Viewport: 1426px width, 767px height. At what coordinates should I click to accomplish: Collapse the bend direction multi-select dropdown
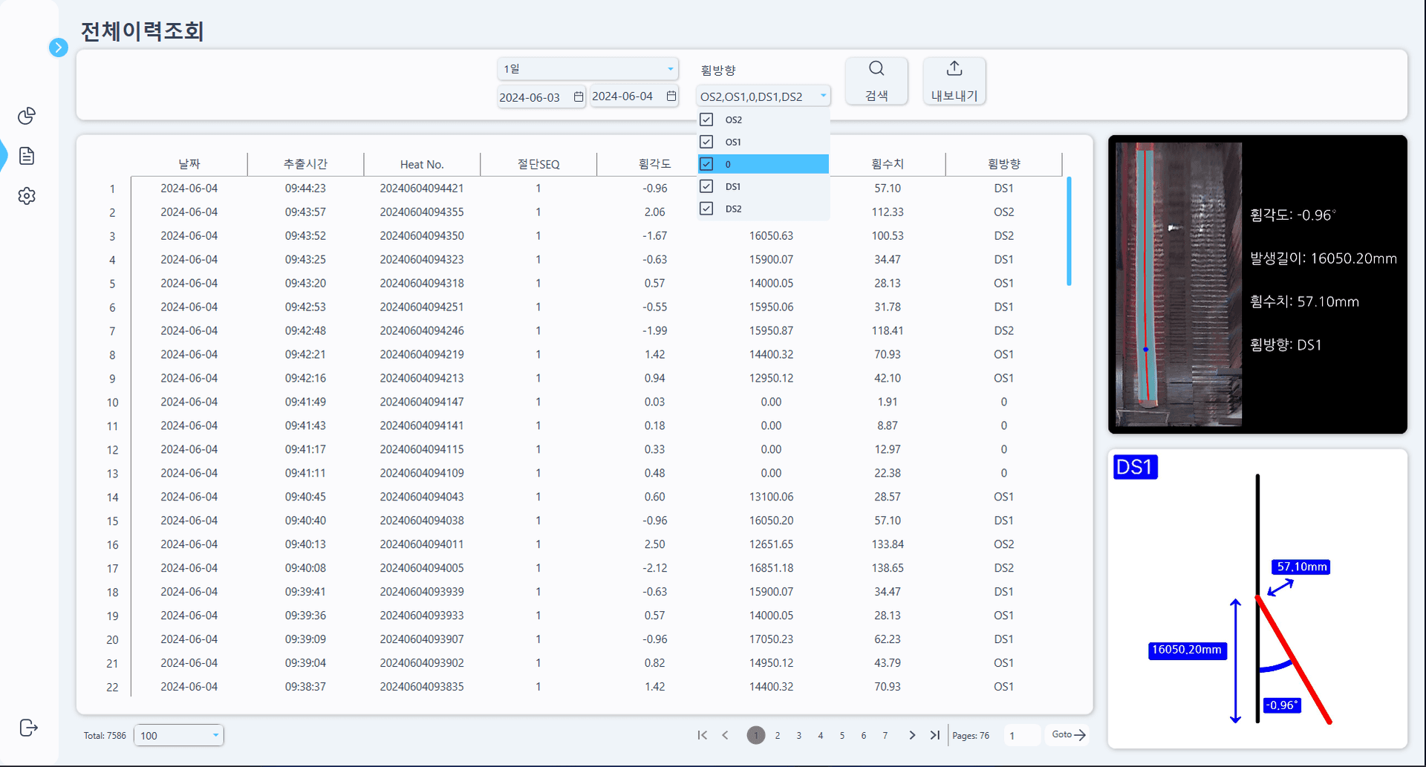tap(823, 96)
